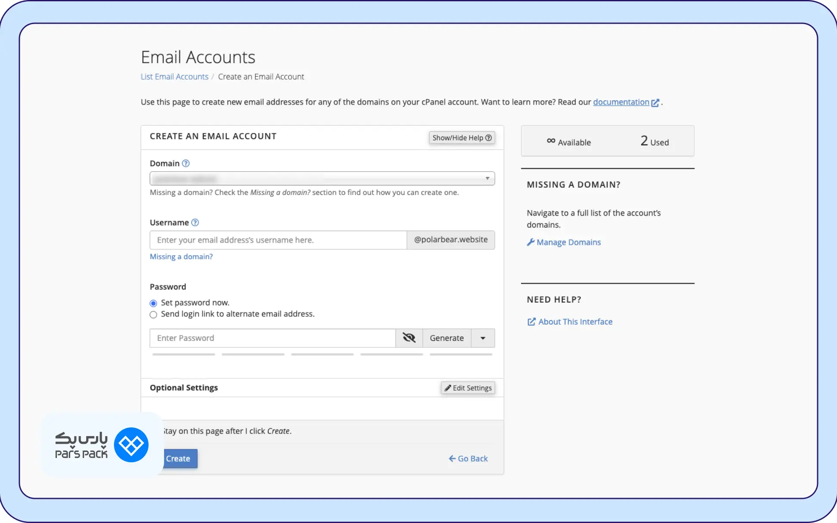This screenshot has height=523, width=837.
Task: Open the Domain dropdown list
Action: tap(322, 179)
